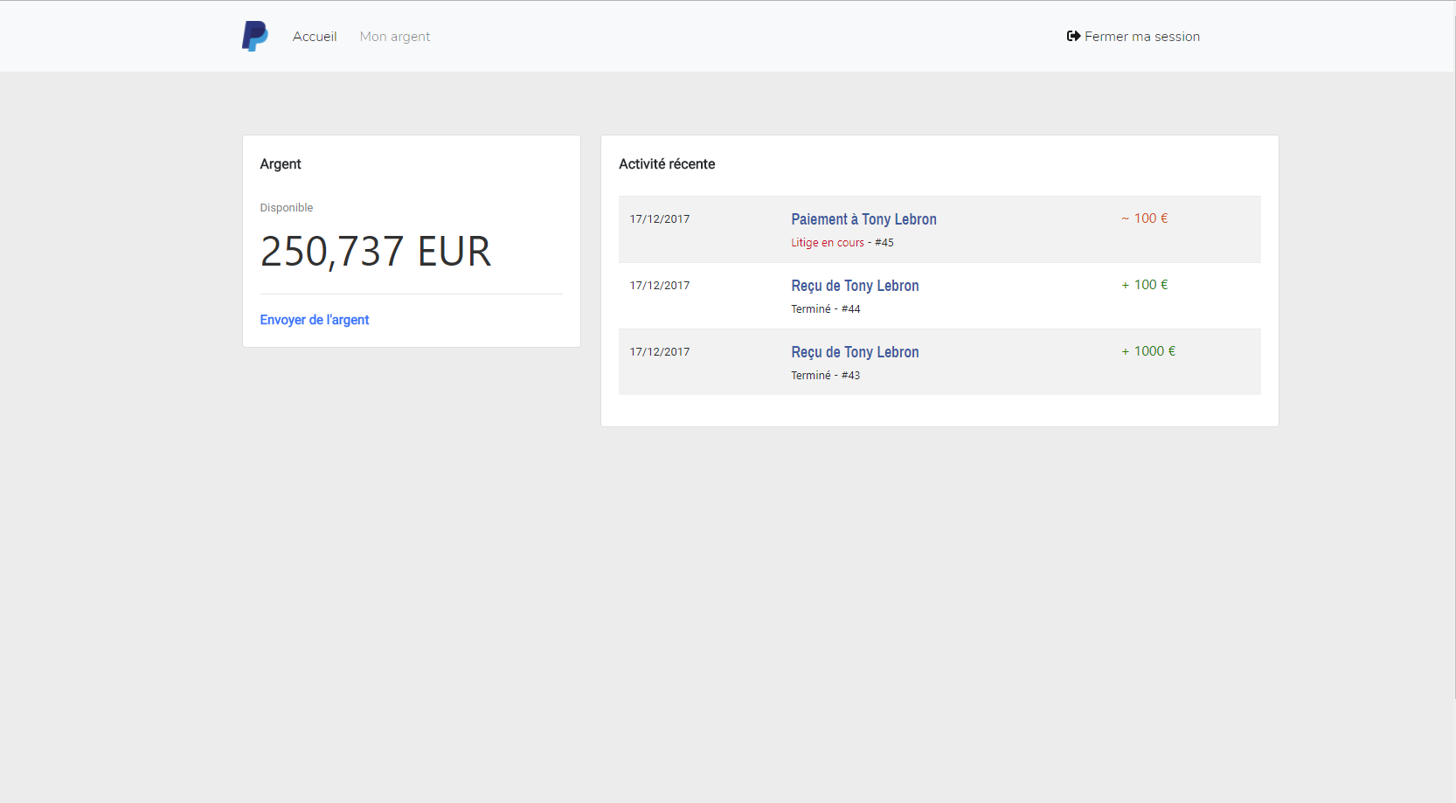Open Reçu de Tony Lebron transaction #44
1456x803 pixels.
click(x=855, y=286)
